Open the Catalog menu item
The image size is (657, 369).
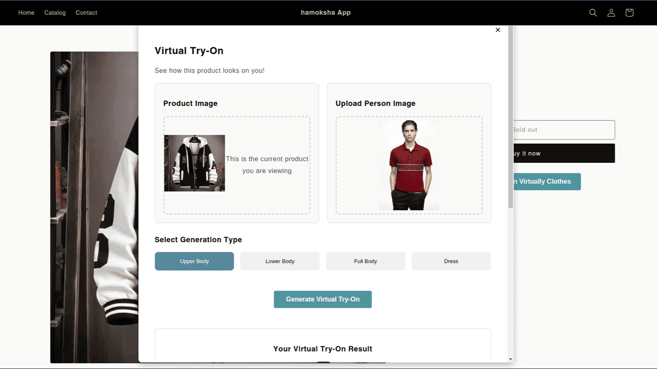(55, 13)
